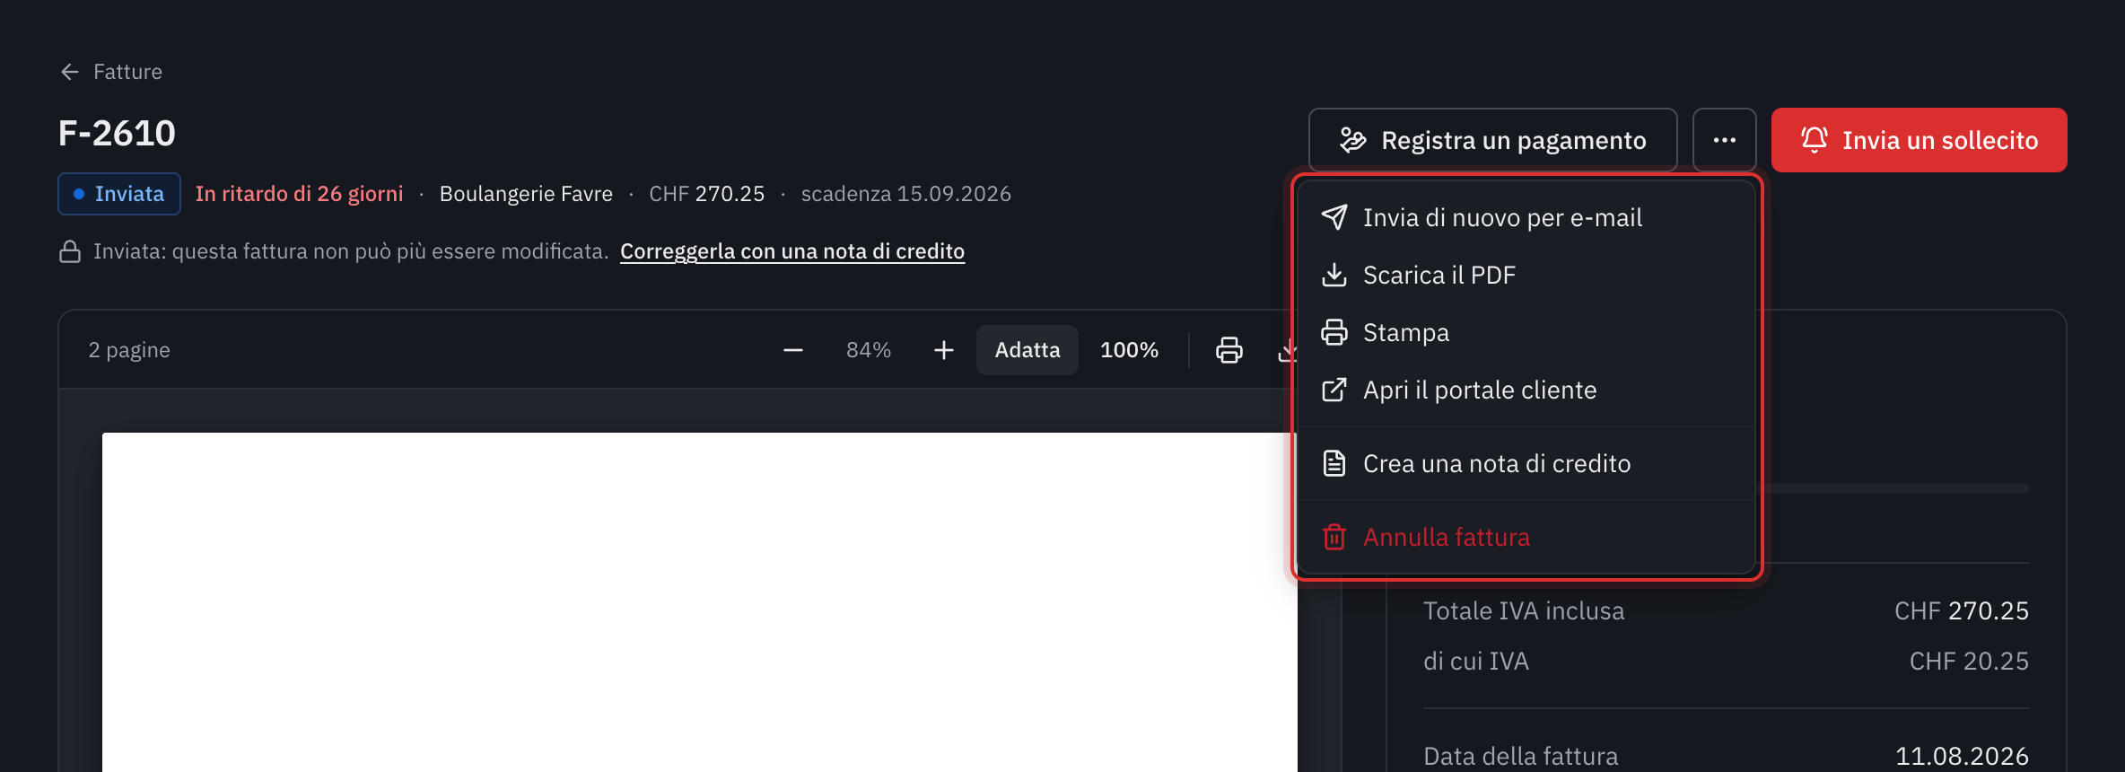Open the three-dots more actions menu
This screenshot has height=772, width=2125.
(1724, 140)
